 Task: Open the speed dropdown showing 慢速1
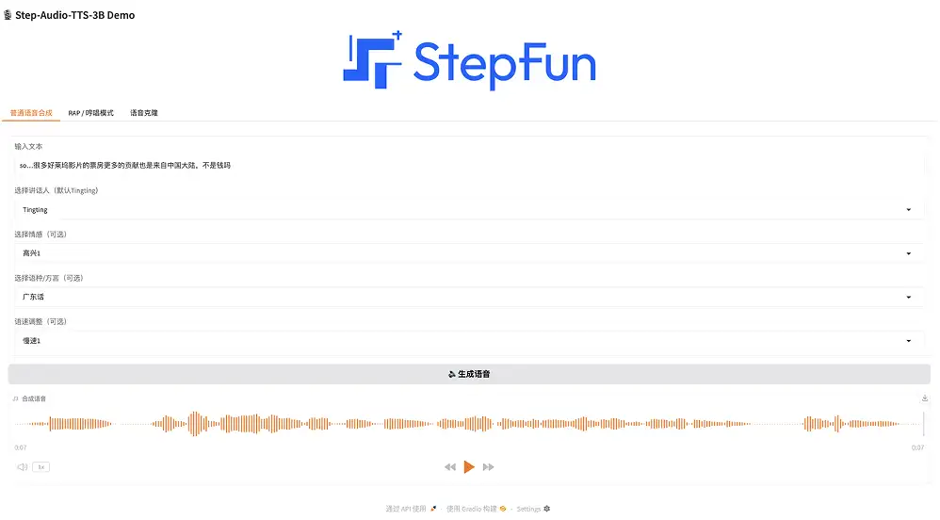coord(468,341)
